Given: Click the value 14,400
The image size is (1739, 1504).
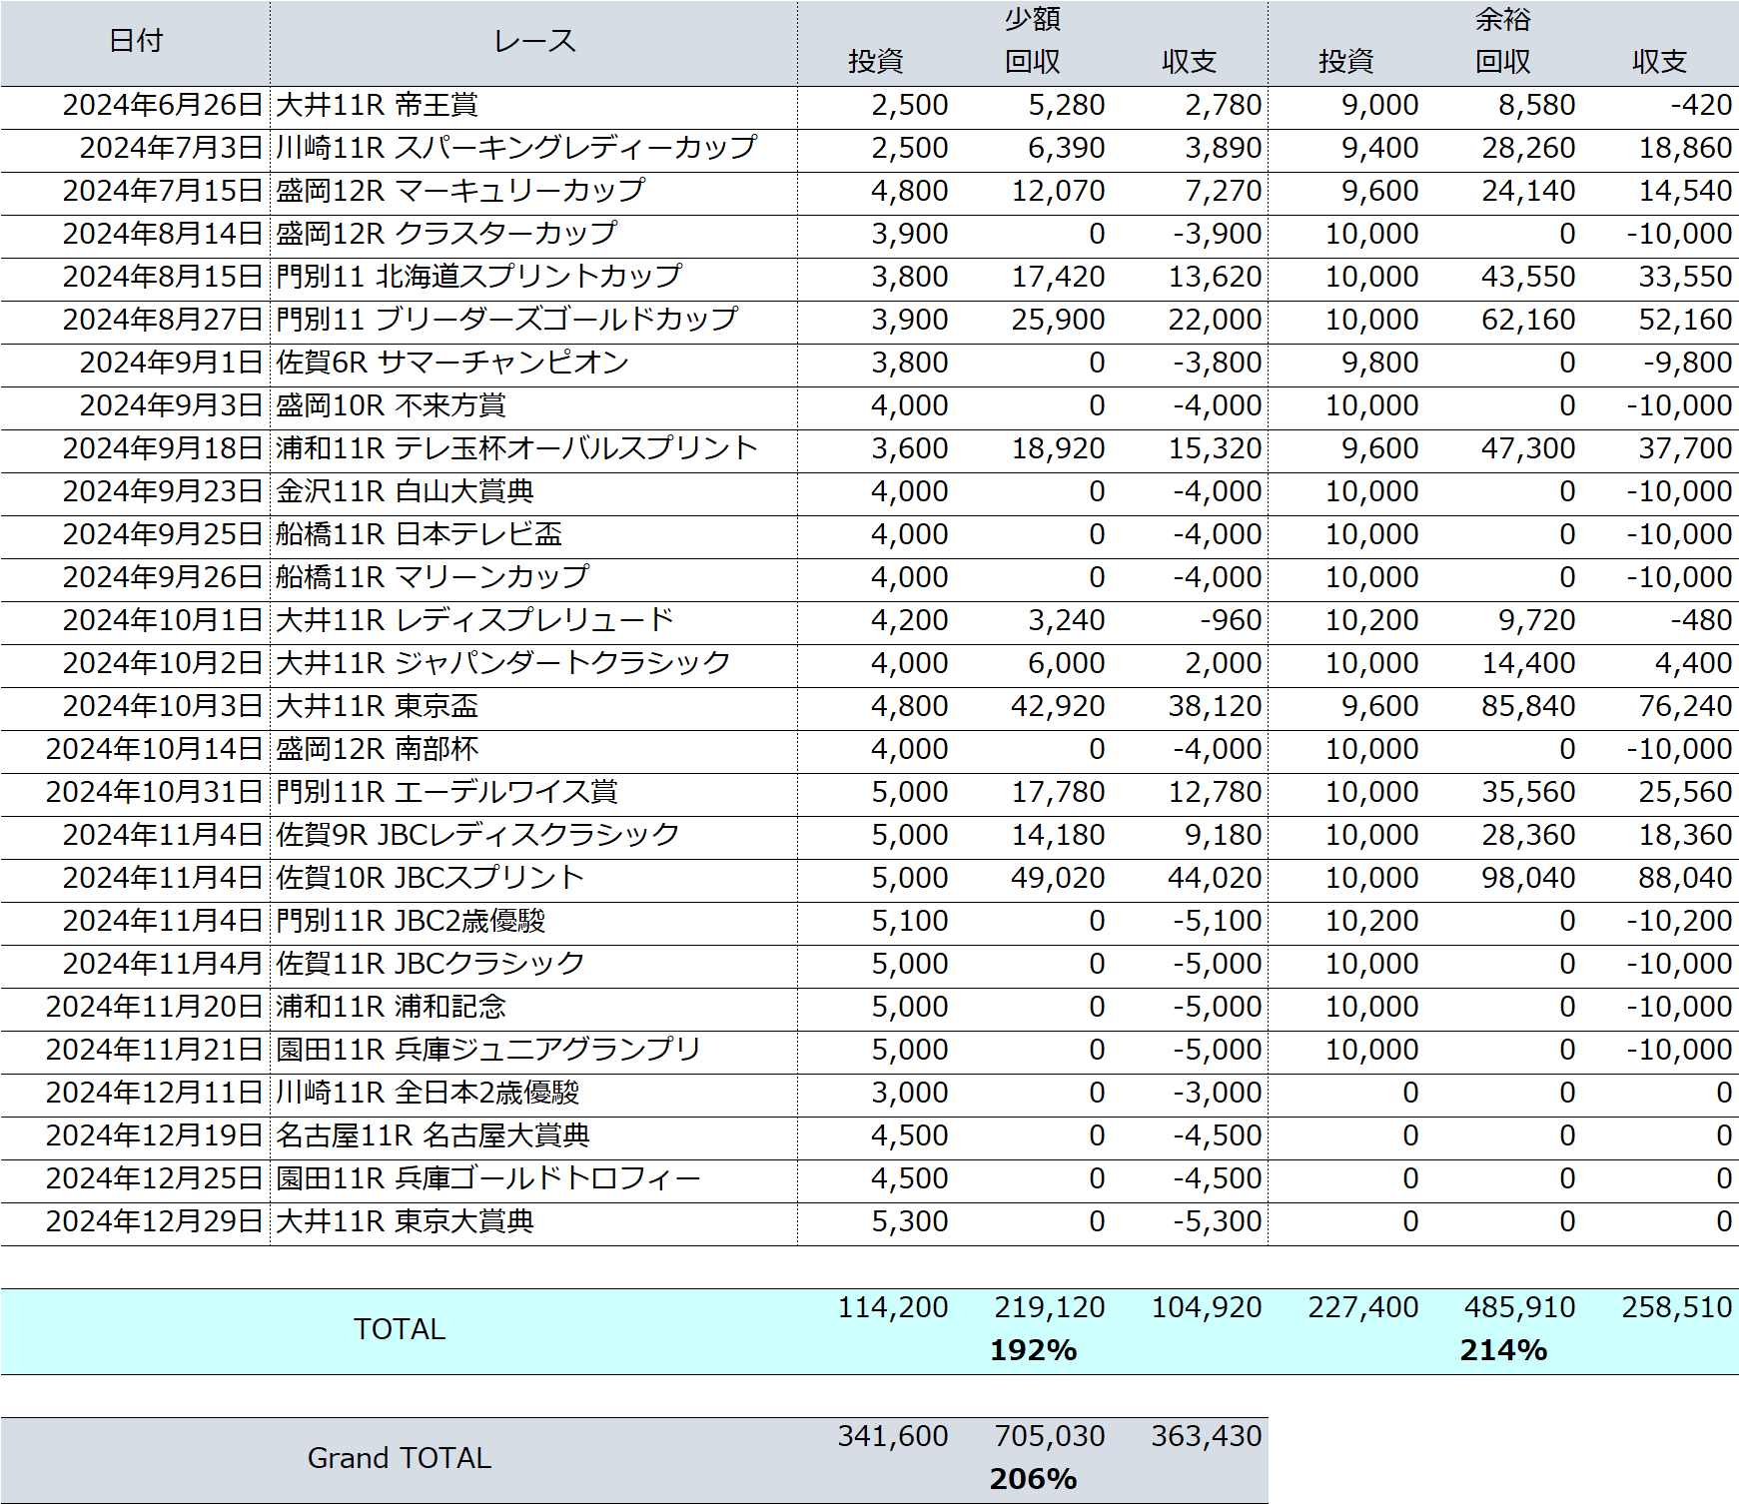Looking at the screenshot, I should click(x=1528, y=663).
